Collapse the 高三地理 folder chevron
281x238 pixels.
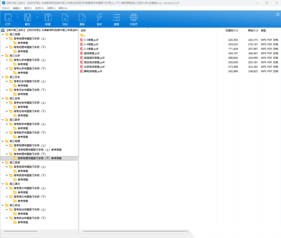click(x=3, y=34)
